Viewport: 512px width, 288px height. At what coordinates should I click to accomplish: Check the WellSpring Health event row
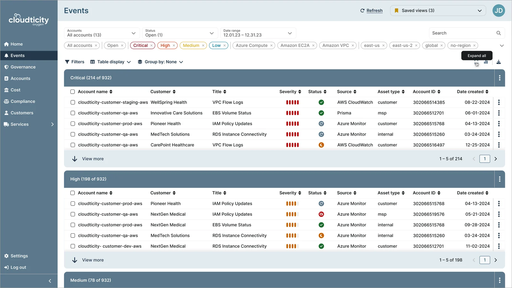73,102
